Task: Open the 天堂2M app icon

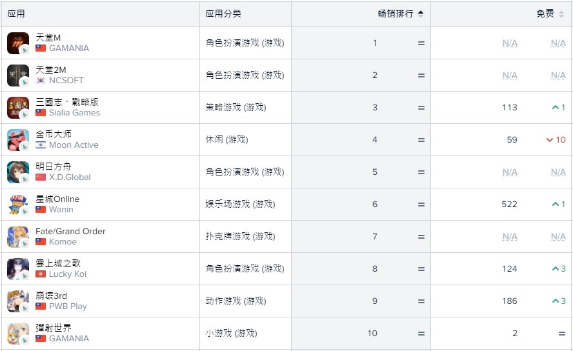Action: pyautogui.click(x=18, y=75)
